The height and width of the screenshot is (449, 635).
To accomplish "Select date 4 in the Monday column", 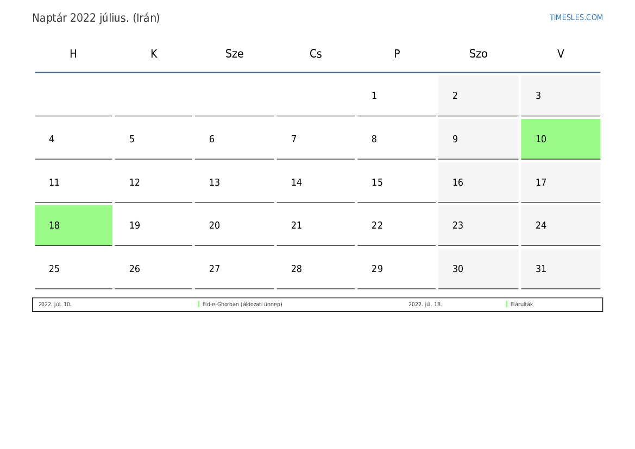I will (x=52, y=139).
